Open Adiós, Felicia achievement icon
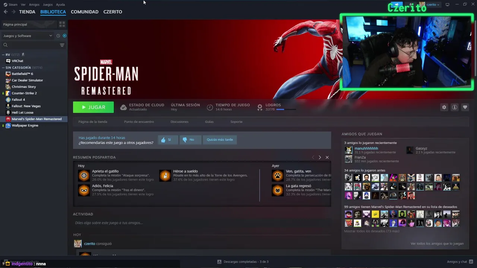The width and height of the screenshot is (477, 268). [x=84, y=190]
